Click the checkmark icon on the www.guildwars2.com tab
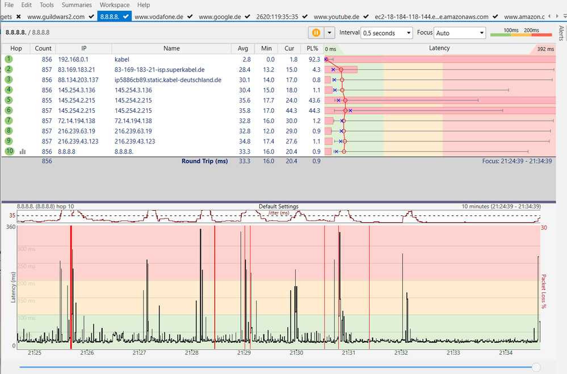This screenshot has width=567, height=374. (x=91, y=17)
